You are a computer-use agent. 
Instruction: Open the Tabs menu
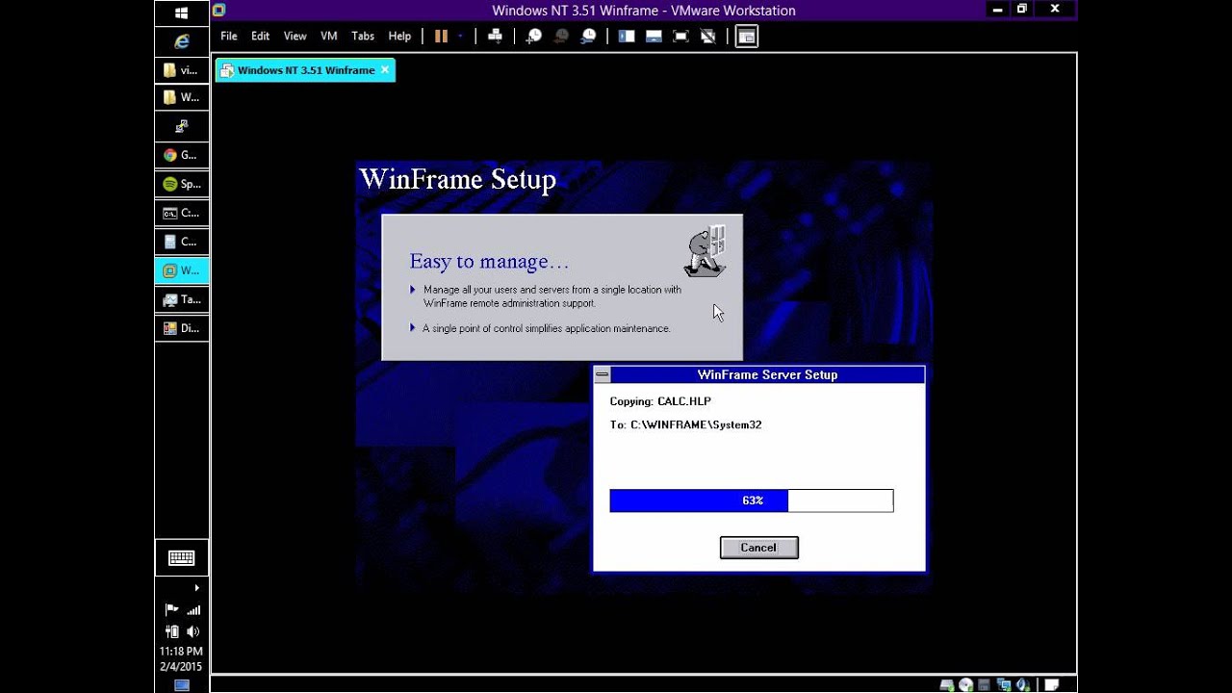(x=363, y=36)
